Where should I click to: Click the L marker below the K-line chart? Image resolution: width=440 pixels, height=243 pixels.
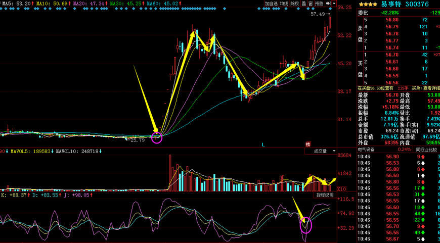point(263,145)
